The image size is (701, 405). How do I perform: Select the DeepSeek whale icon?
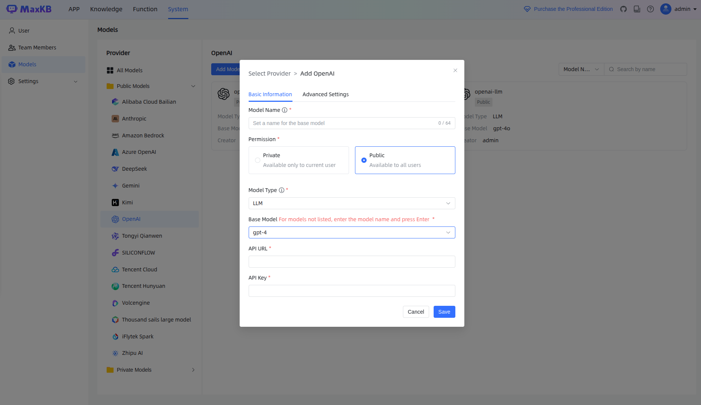pos(115,169)
